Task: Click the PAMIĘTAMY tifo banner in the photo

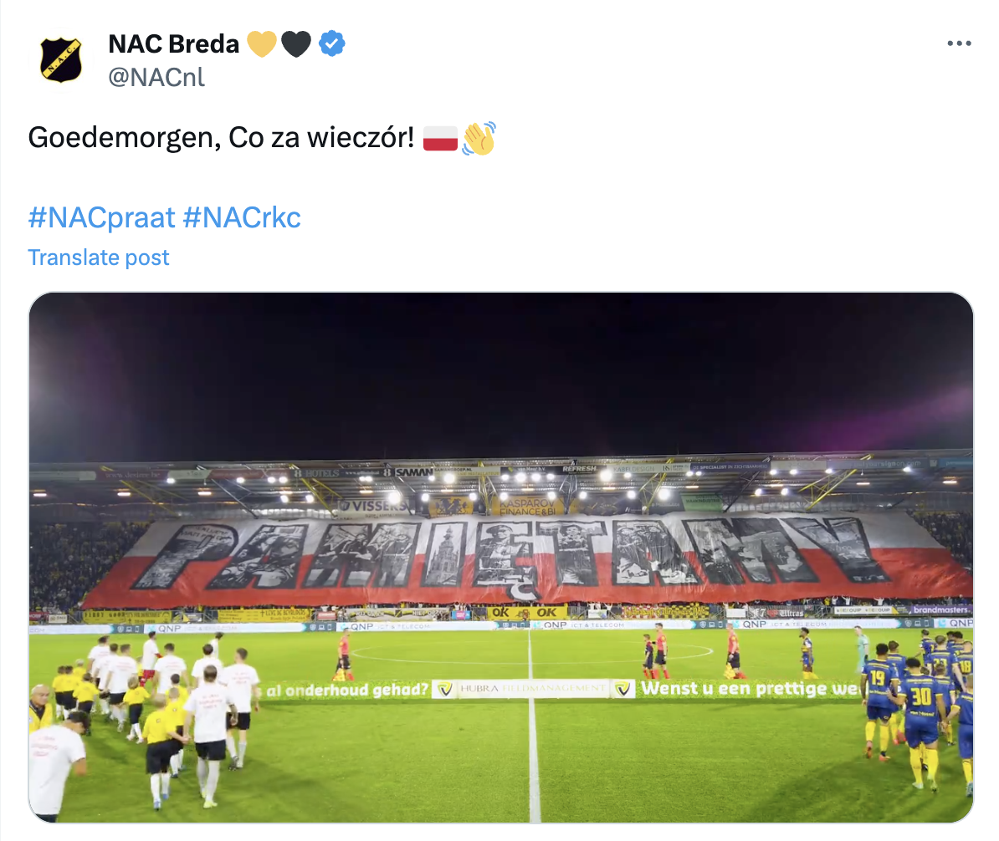Action: click(x=499, y=556)
